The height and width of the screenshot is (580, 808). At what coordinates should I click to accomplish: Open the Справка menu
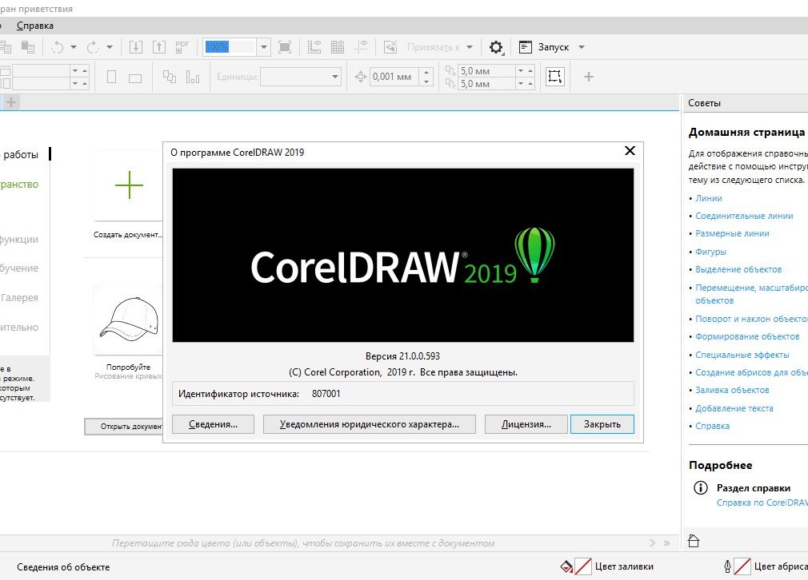coord(35,26)
